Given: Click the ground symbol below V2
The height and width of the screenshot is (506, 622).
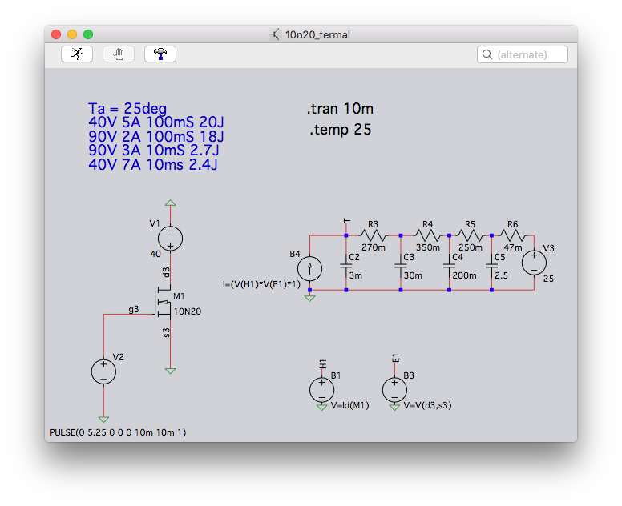Looking at the screenshot, I should [103, 420].
